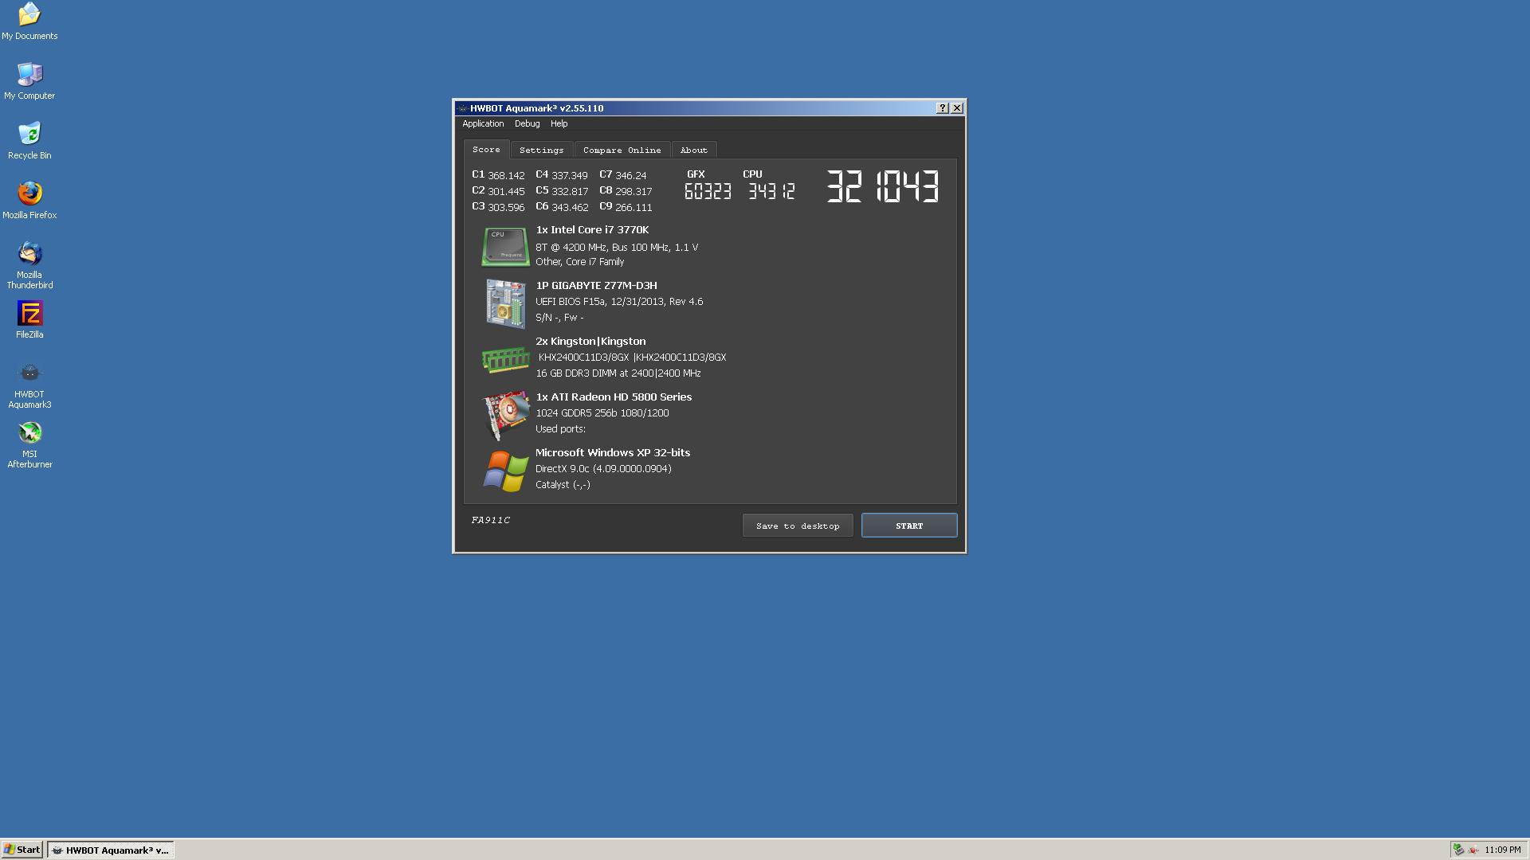
Task: Click the C9 value 266.111
Action: coord(634,207)
